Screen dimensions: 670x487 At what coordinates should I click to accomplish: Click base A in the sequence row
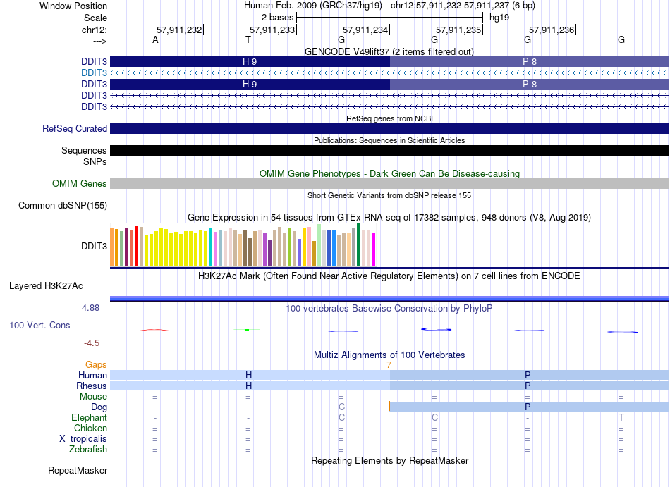click(156, 39)
